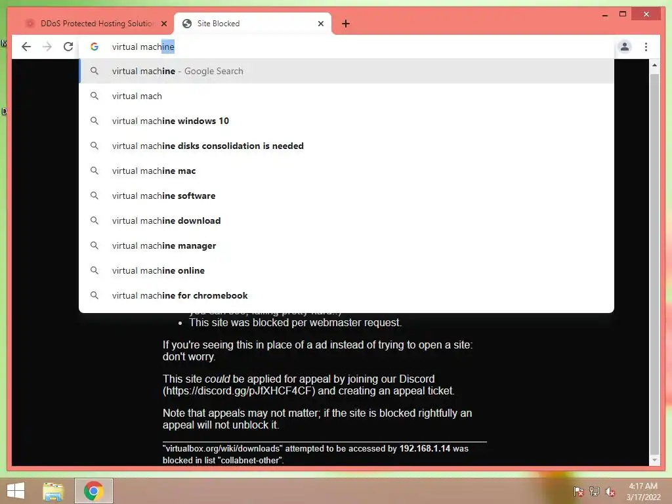Minimize the Chrome window

click(604, 14)
